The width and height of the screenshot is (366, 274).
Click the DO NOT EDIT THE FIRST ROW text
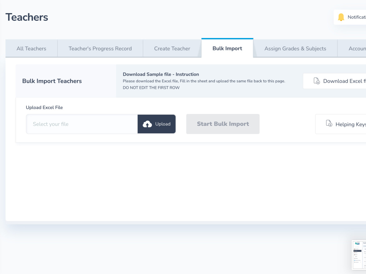(151, 88)
